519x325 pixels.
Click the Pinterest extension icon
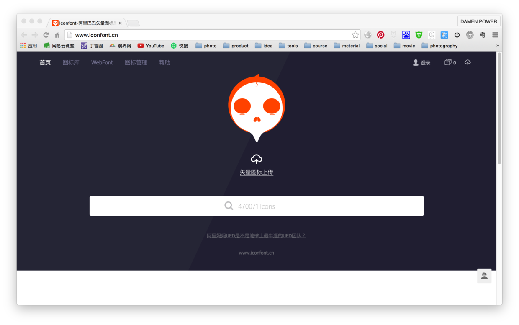point(380,35)
